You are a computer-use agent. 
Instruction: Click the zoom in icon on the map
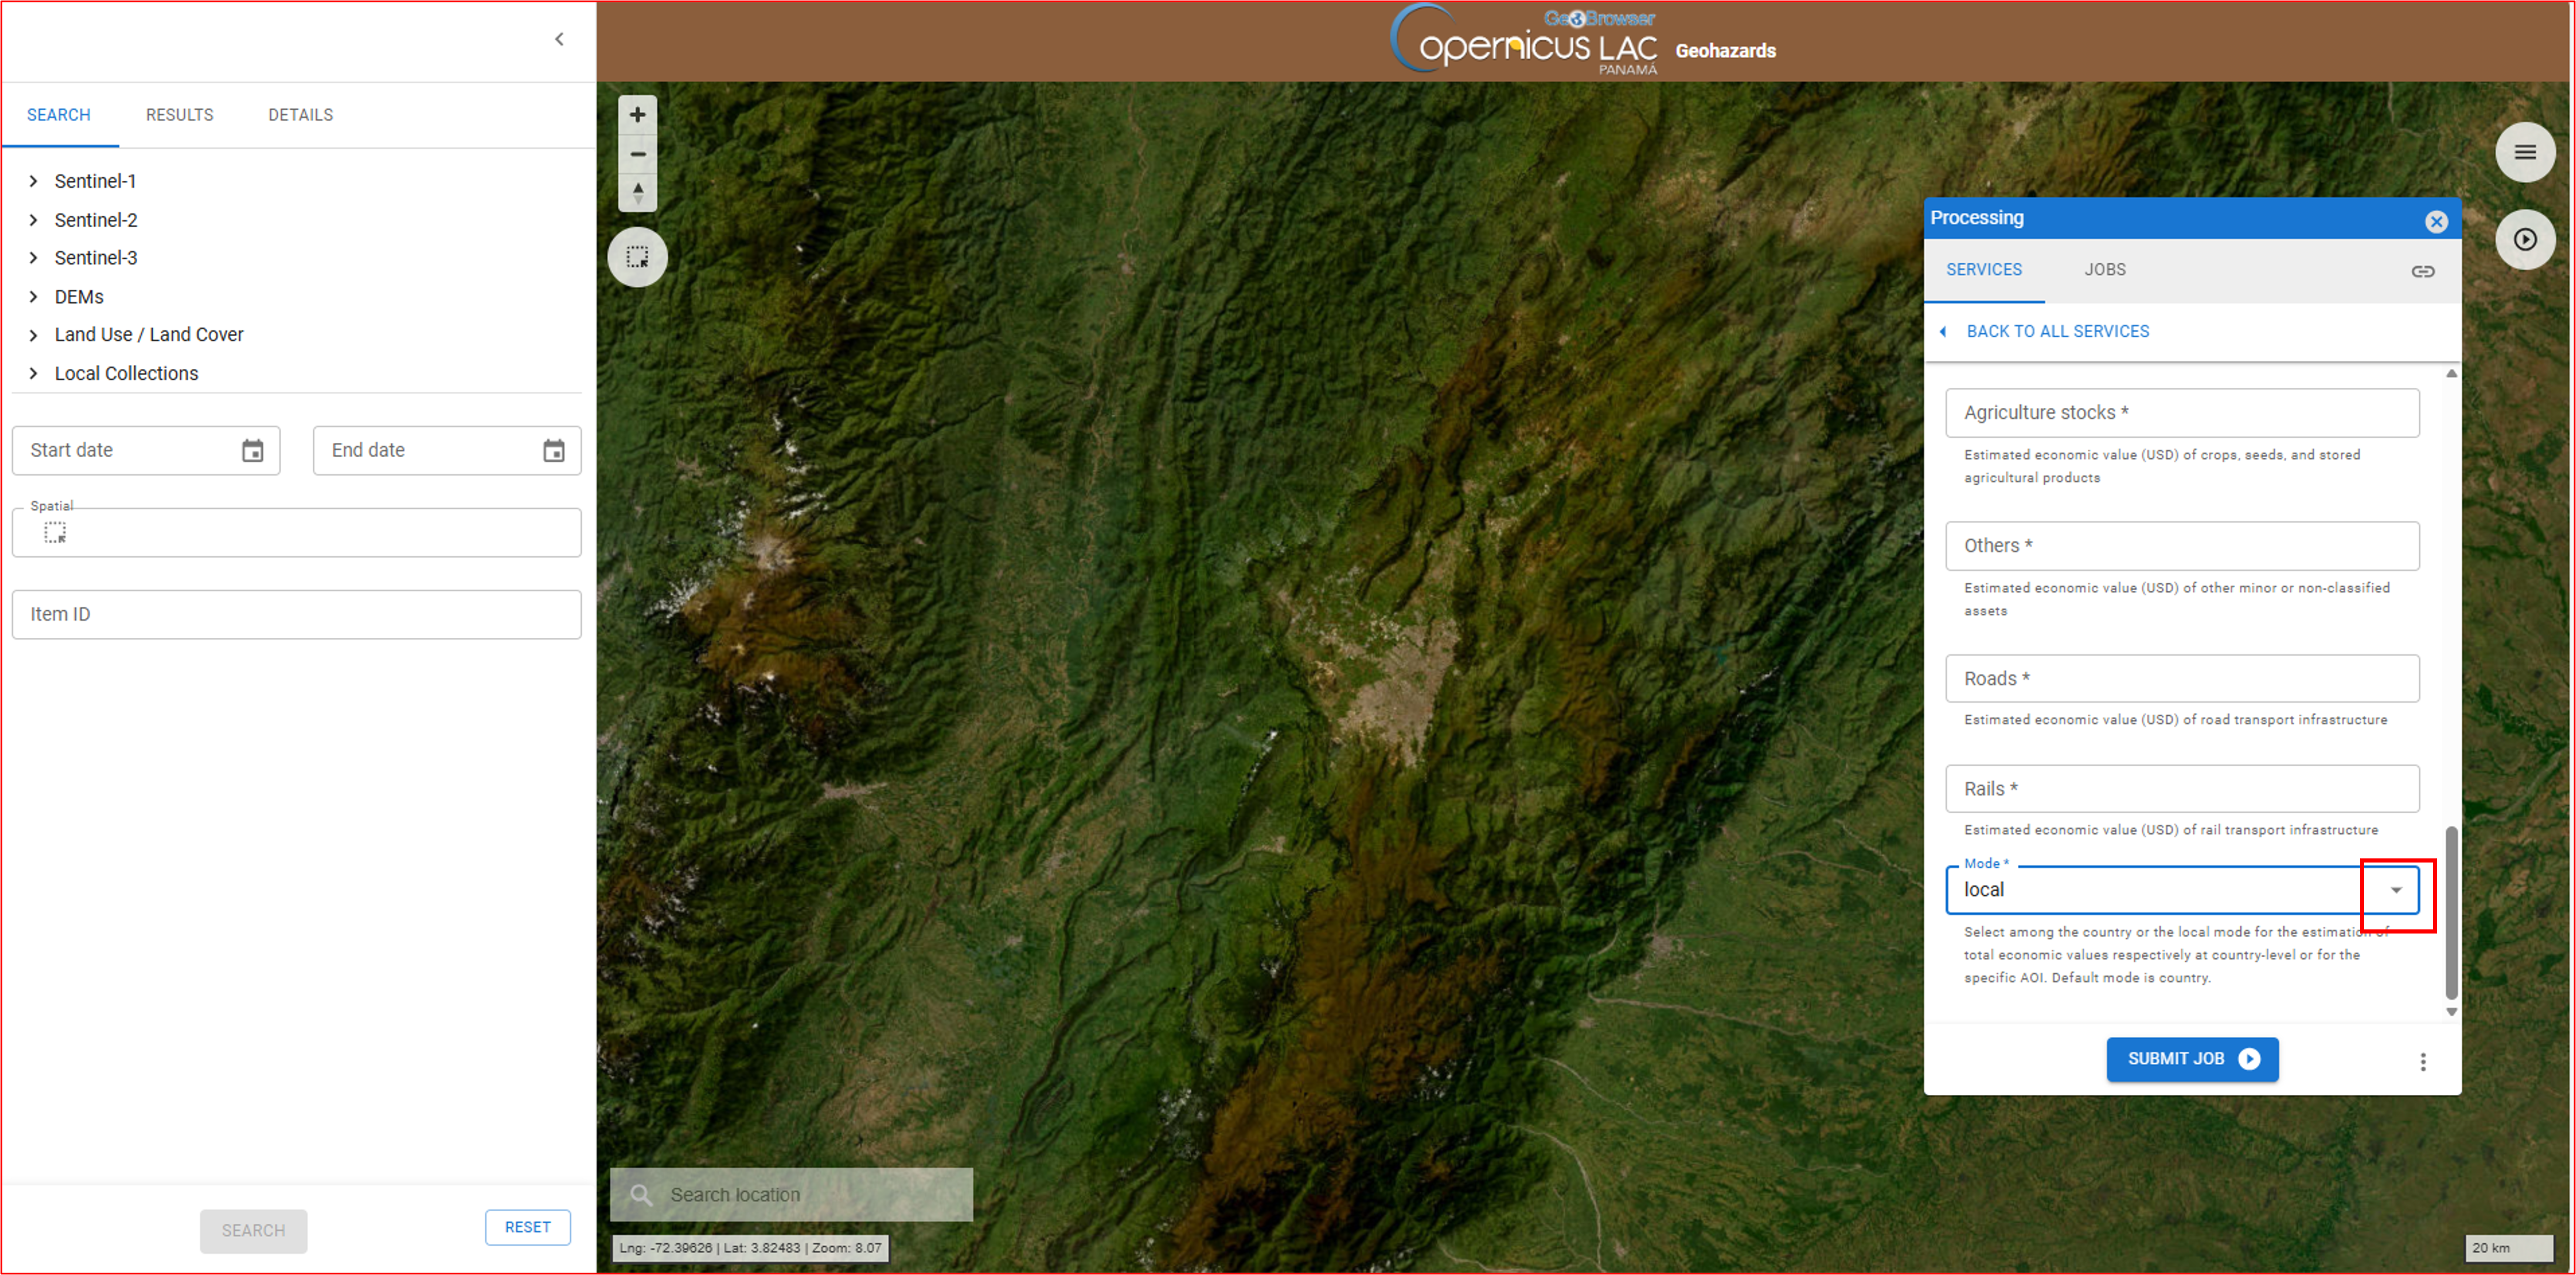pyautogui.click(x=637, y=114)
